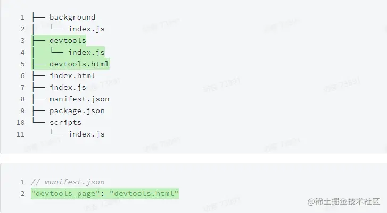Select index.html in the file tree
This screenshot has width=387, height=213.
pyautogui.click(x=72, y=75)
